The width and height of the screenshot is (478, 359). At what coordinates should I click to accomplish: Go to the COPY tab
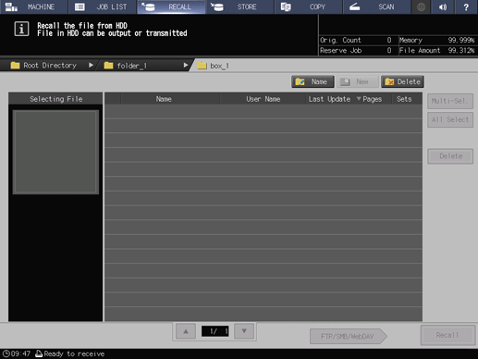coord(309,6)
